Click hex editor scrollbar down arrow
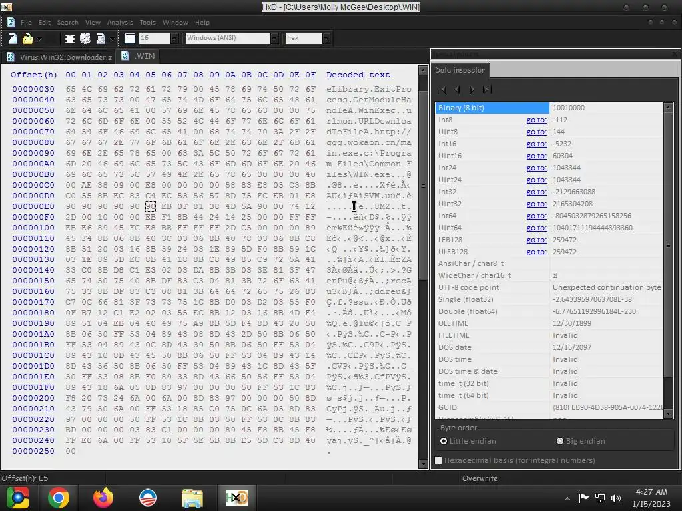The width and height of the screenshot is (682, 511). pyautogui.click(x=423, y=464)
